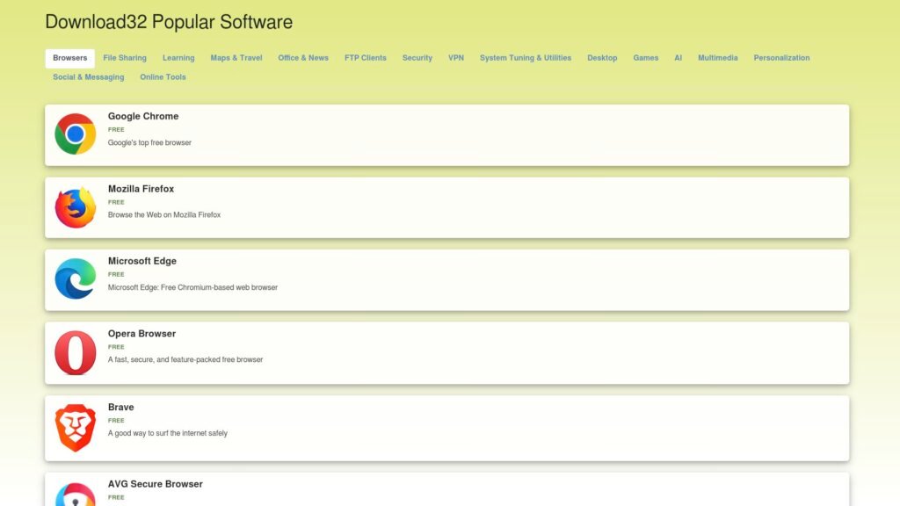Open the Personalization tab

(781, 58)
